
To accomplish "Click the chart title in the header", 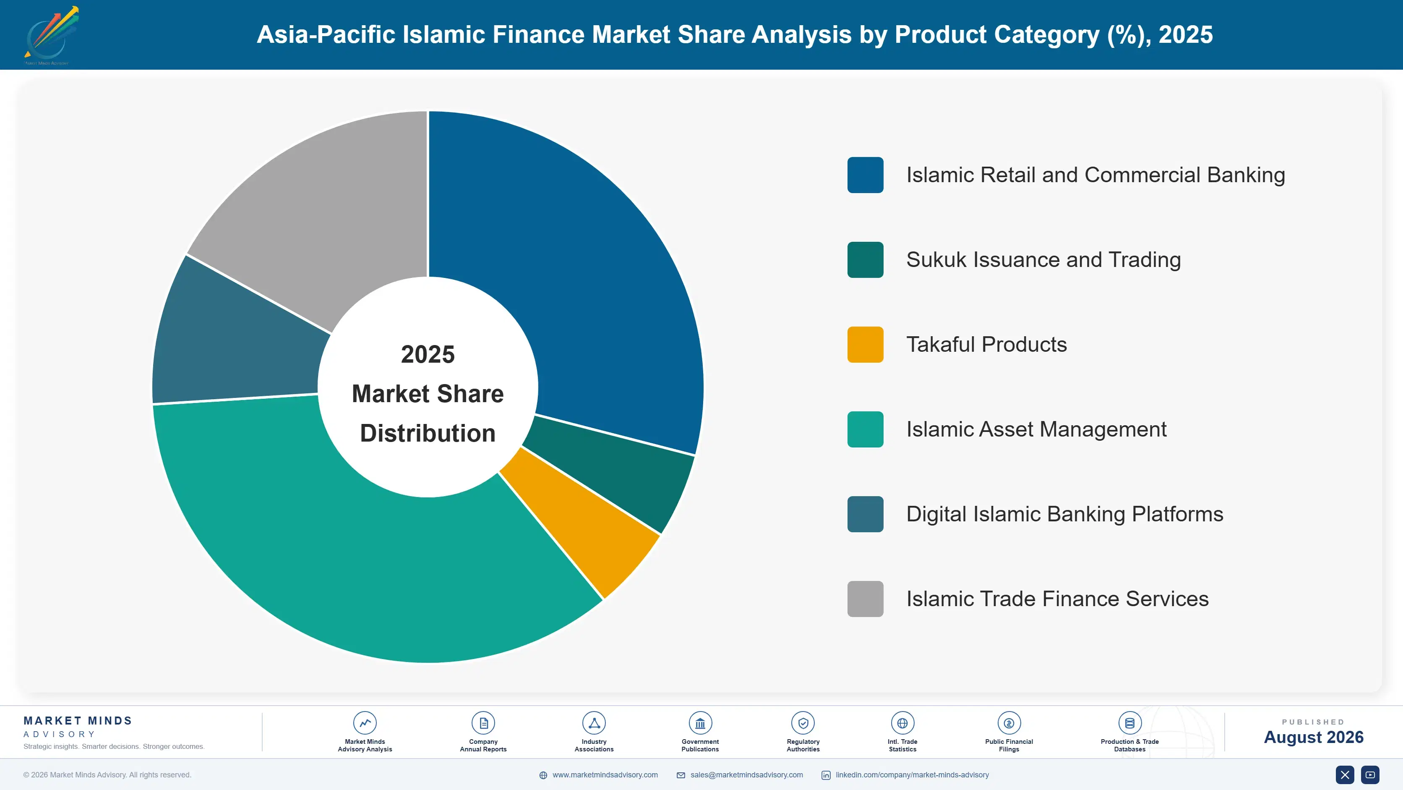I will (x=735, y=34).
